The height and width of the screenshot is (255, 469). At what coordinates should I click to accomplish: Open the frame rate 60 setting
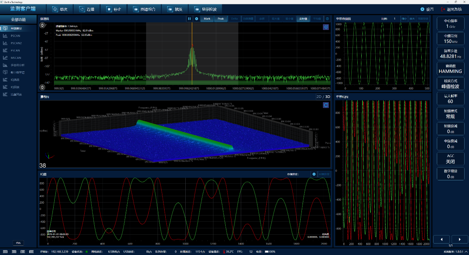coord(450,99)
